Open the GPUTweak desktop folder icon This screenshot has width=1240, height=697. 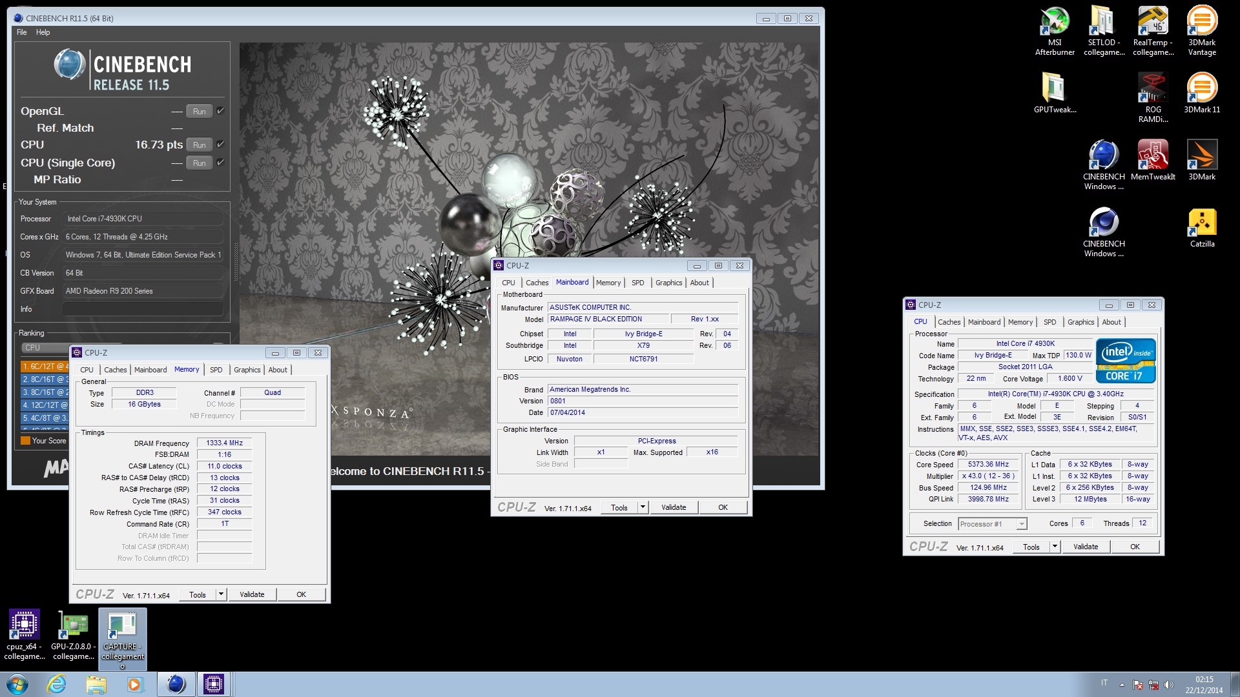[1055, 92]
